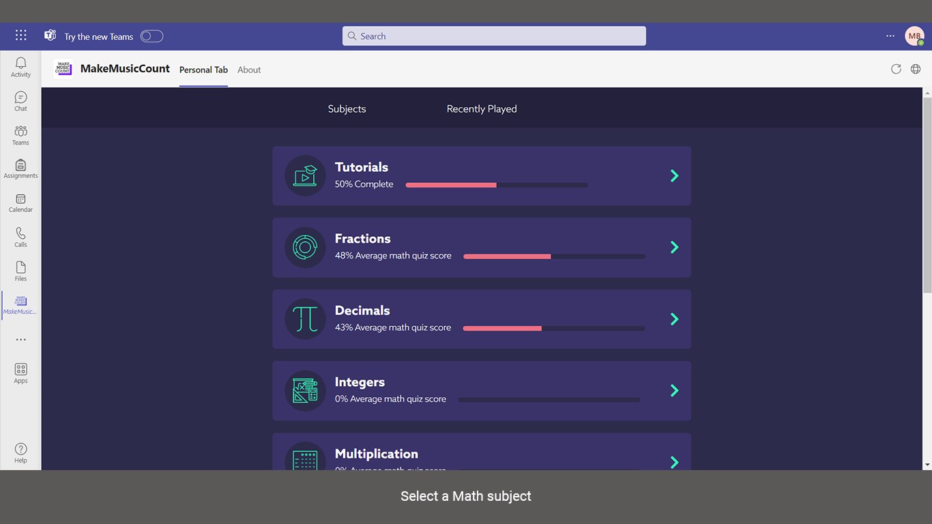Screen dimensions: 932x524
Task: Select the Recently Played section tab
Action: coord(482,108)
